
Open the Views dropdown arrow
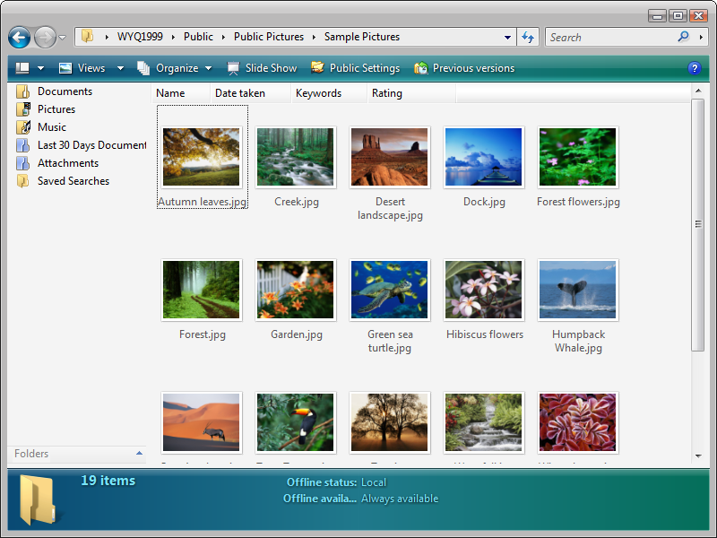coord(119,67)
